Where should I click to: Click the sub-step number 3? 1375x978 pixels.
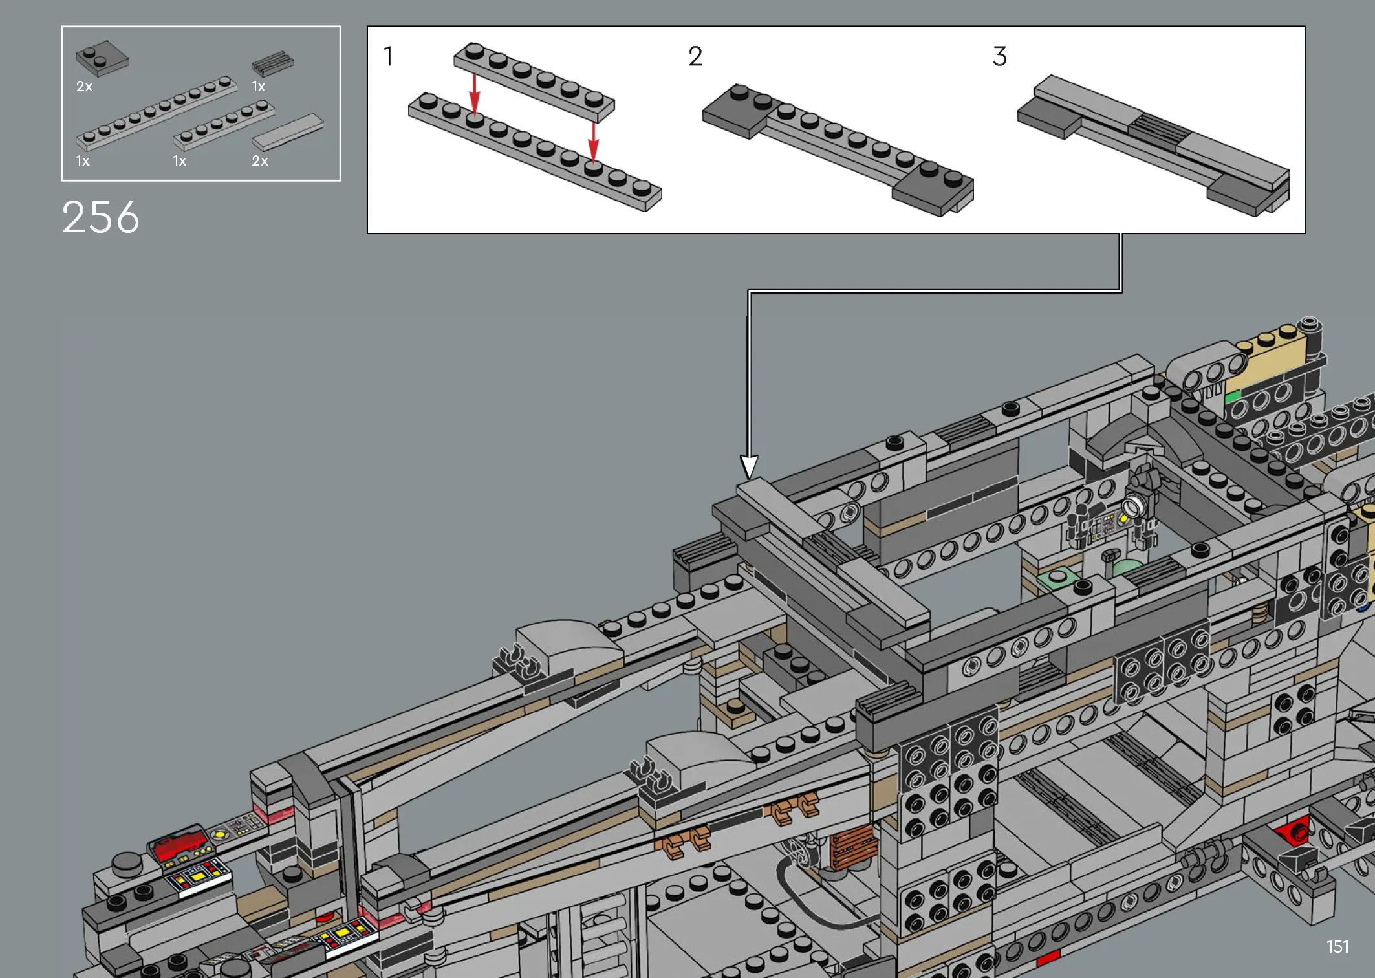pyautogui.click(x=1000, y=56)
